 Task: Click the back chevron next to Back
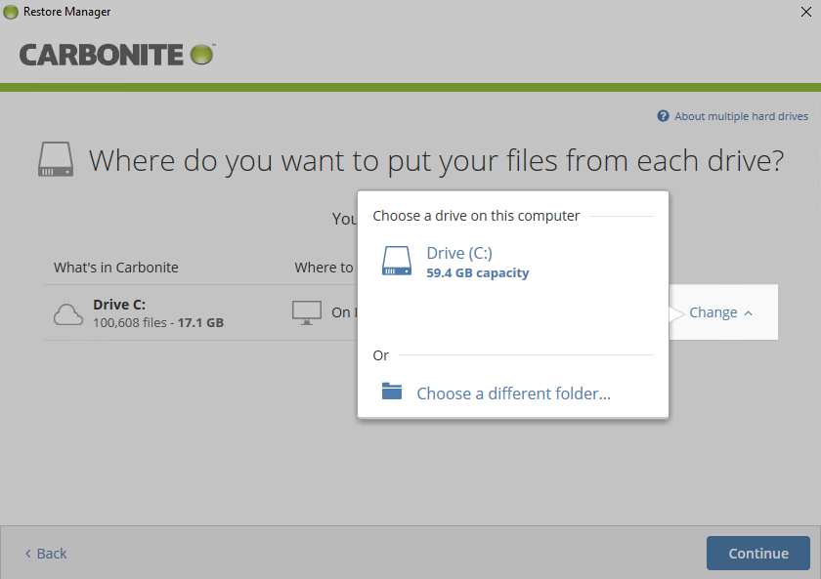pos(27,553)
